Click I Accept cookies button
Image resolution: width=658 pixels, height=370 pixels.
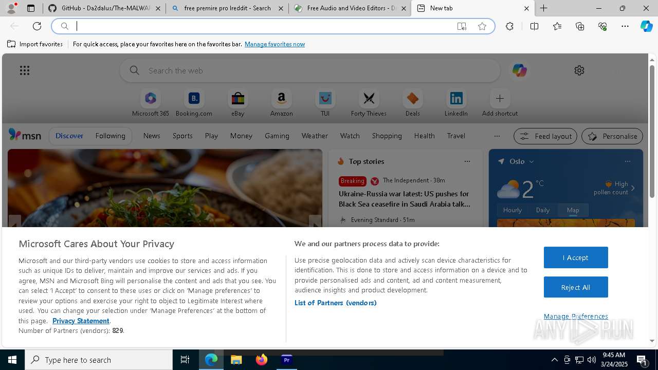click(x=576, y=257)
